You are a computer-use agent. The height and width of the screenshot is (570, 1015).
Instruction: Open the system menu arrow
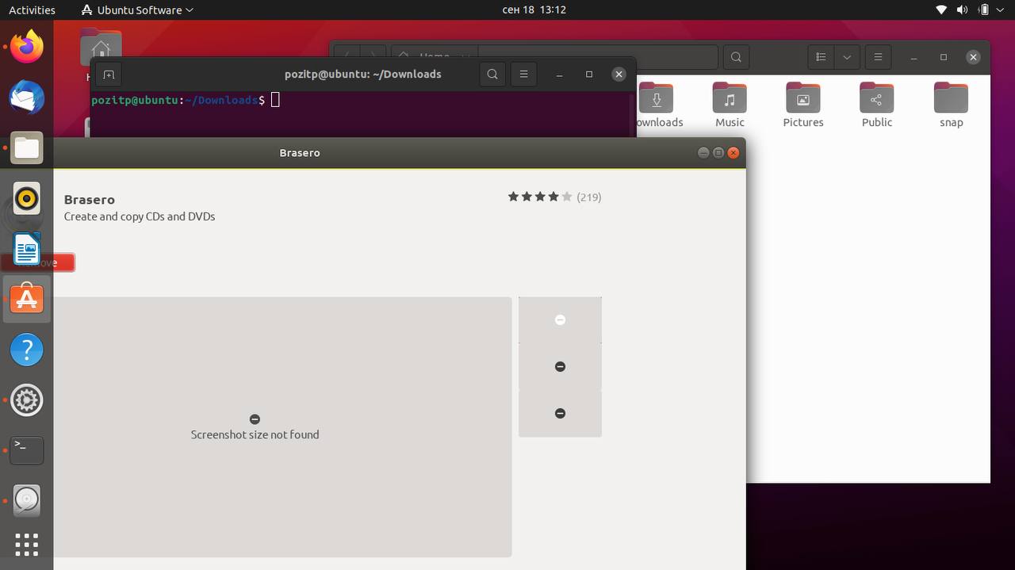click(1002, 10)
